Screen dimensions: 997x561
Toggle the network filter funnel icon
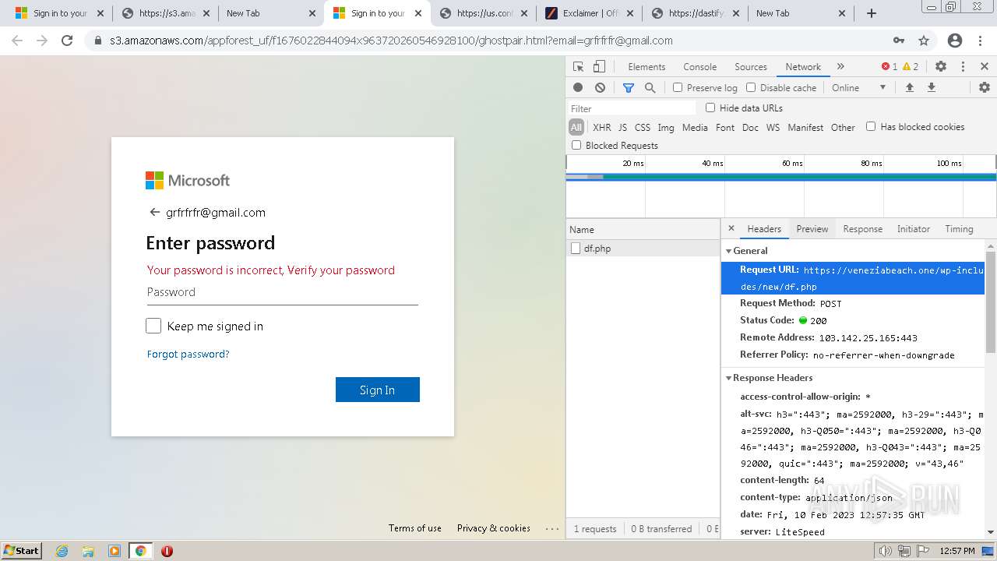point(629,88)
